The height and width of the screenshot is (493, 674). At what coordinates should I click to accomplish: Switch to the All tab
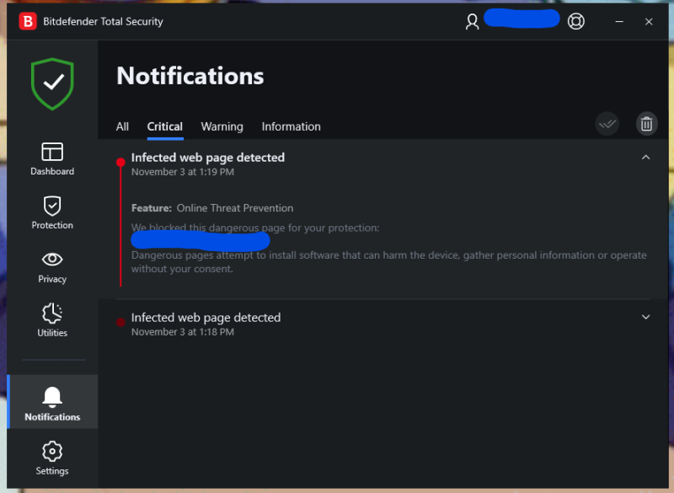(122, 126)
